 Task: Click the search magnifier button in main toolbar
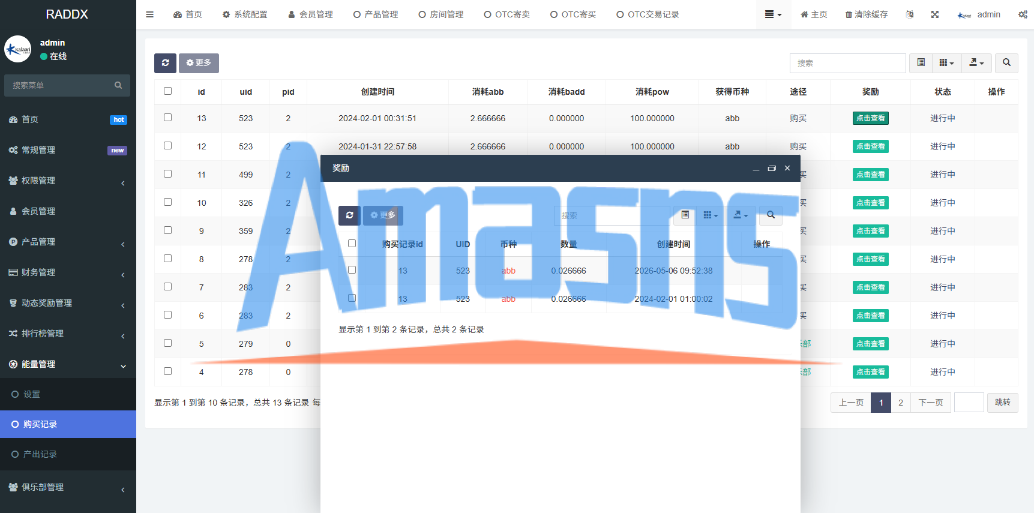click(1006, 63)
